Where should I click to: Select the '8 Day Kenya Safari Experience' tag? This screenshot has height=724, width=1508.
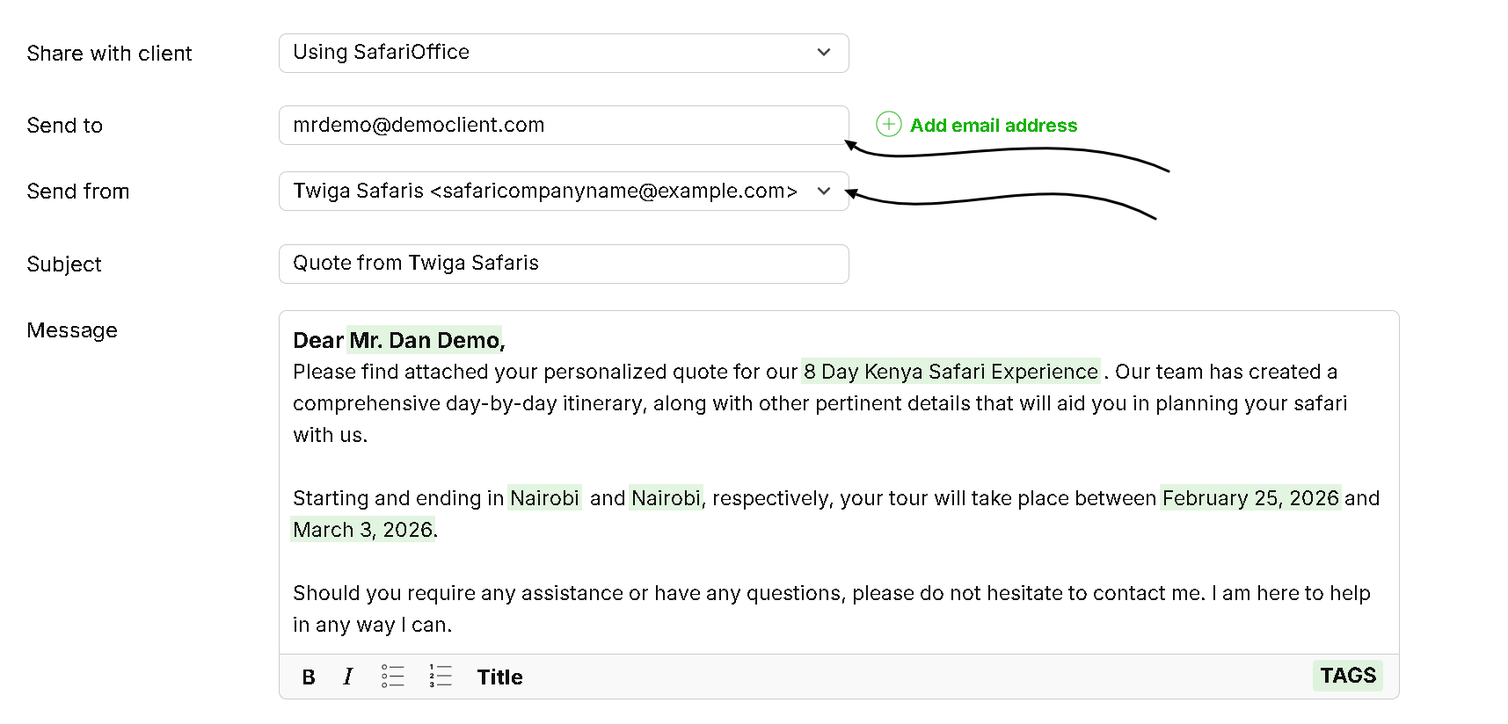point(951,372)
